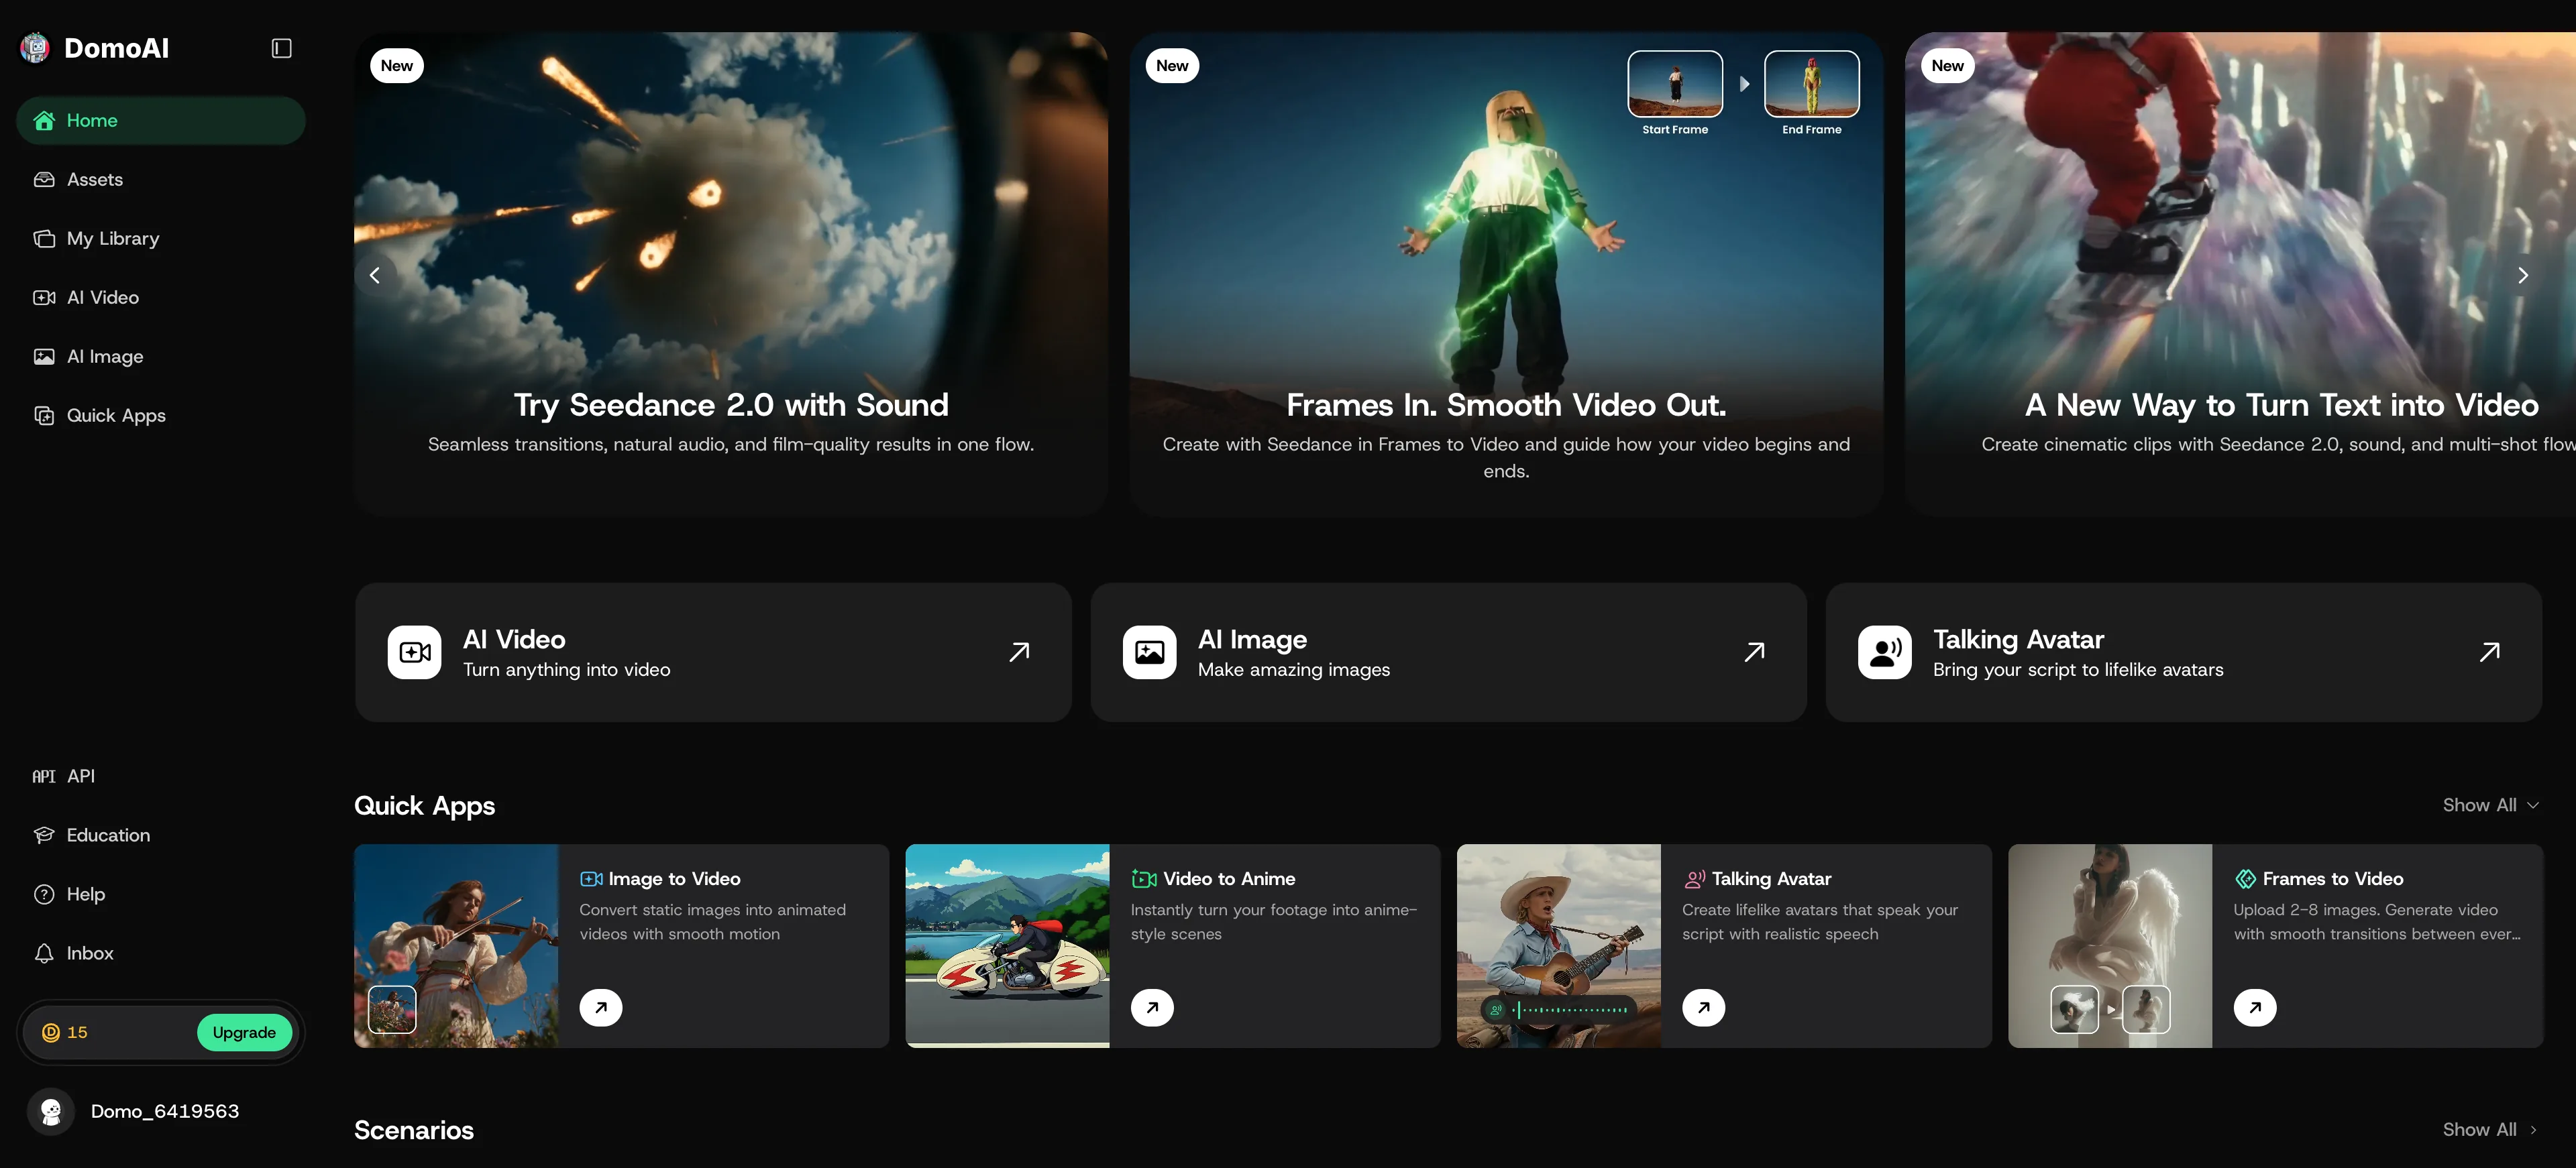Open the Domo_6419563 profile
2576x1168 pixels.
135,1111
